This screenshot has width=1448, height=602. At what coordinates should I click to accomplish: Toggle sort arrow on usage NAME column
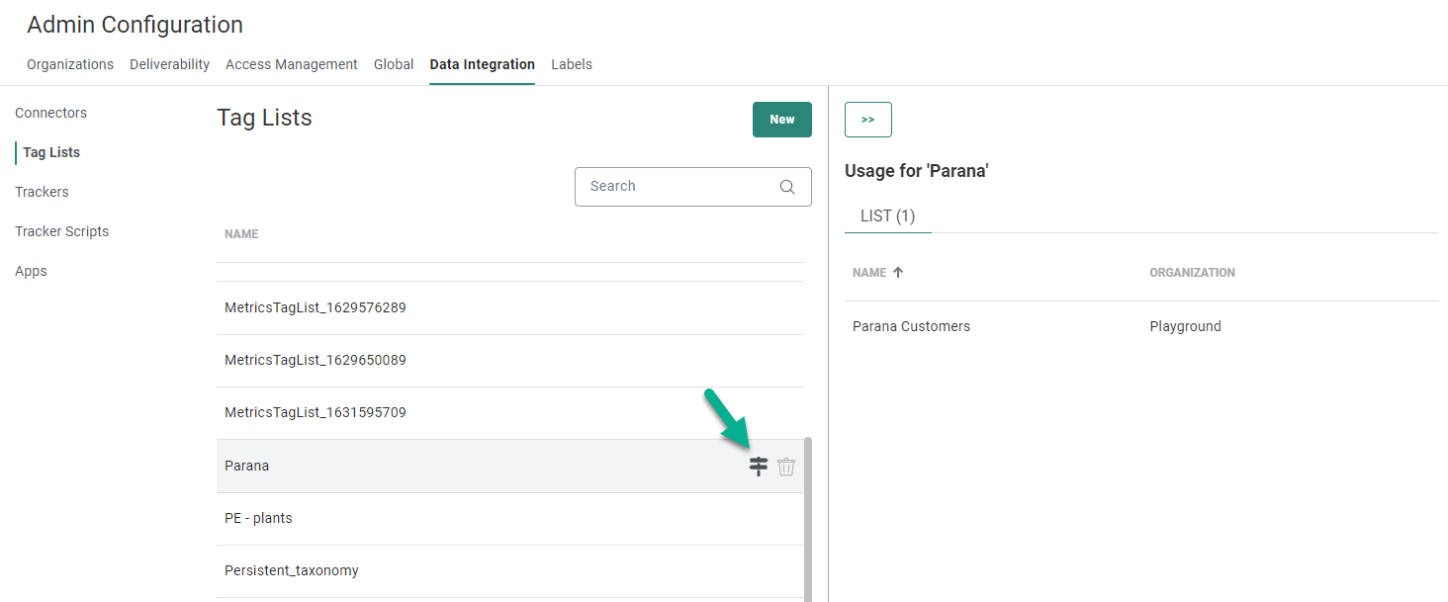pyautogui.click(x=898, y=273)
